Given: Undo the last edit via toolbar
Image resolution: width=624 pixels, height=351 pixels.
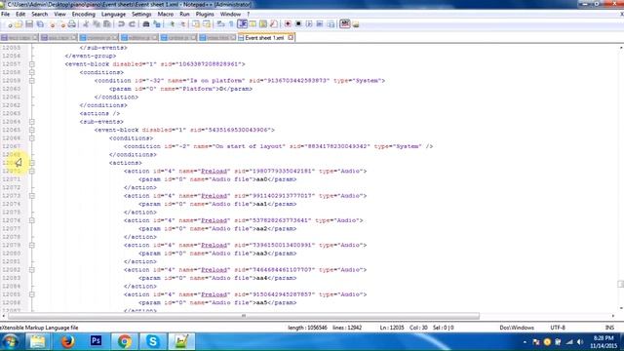Looking at the screenshot, I should click(x=121, y=24).
